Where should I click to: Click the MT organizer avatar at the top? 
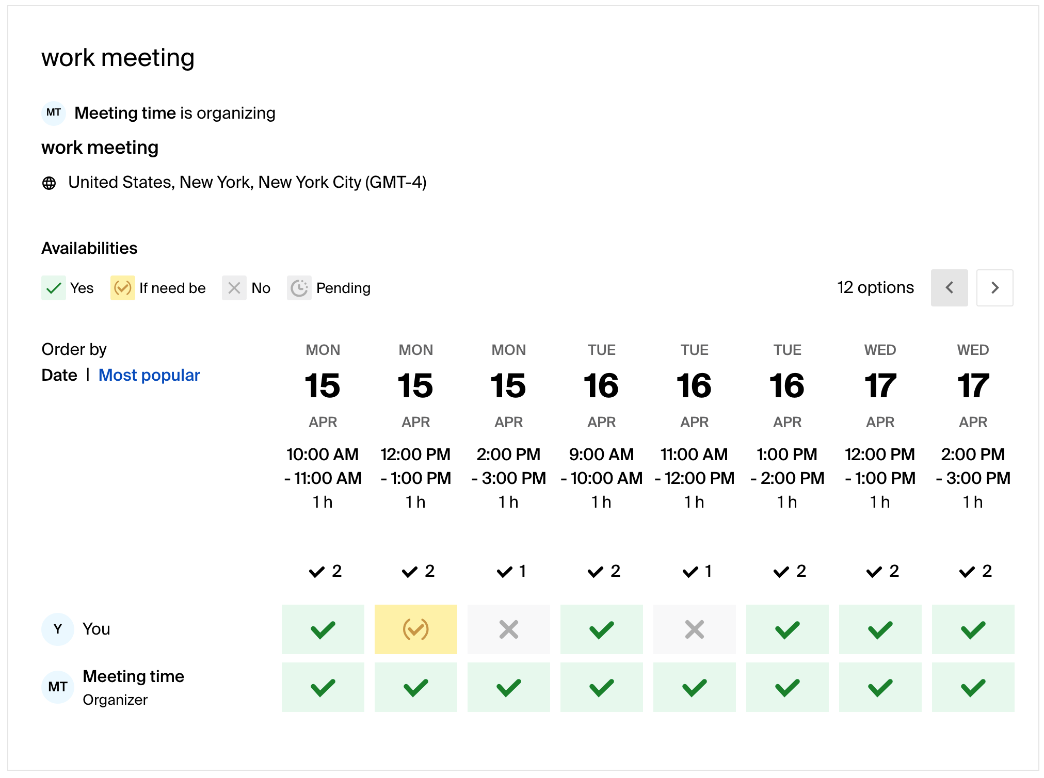[54, 112]
